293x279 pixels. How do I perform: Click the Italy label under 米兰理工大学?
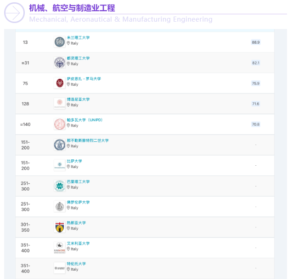74,43
